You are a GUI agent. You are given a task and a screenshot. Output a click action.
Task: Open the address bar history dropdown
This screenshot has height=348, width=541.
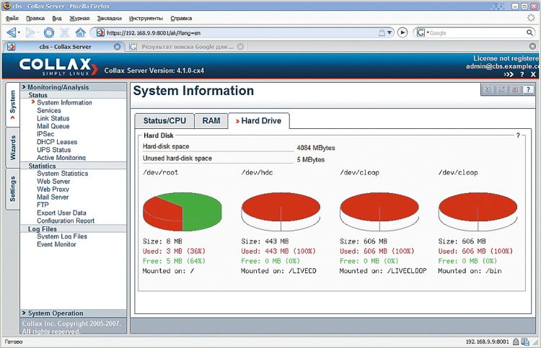tap(389, 32)
